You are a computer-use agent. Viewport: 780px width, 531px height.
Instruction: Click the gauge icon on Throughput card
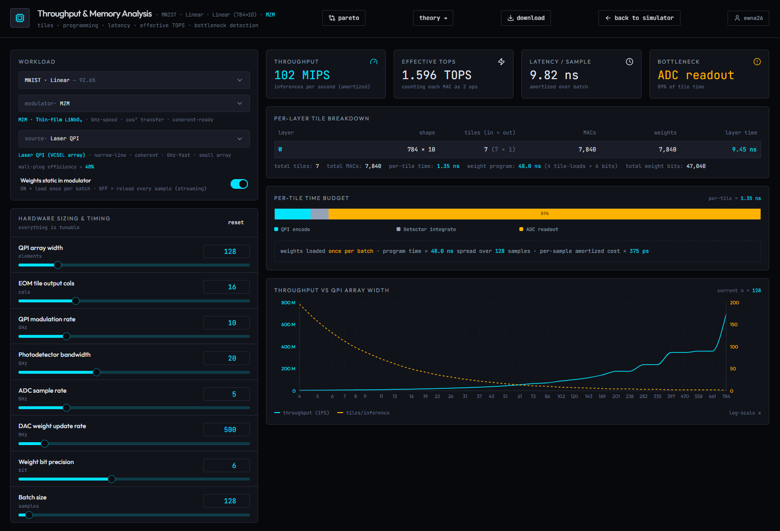pos(374,62)
